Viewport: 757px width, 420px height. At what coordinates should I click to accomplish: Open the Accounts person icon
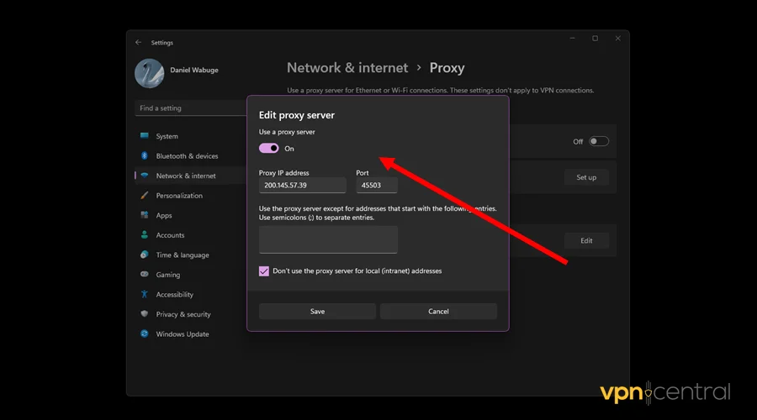click(x=145, y=235)
